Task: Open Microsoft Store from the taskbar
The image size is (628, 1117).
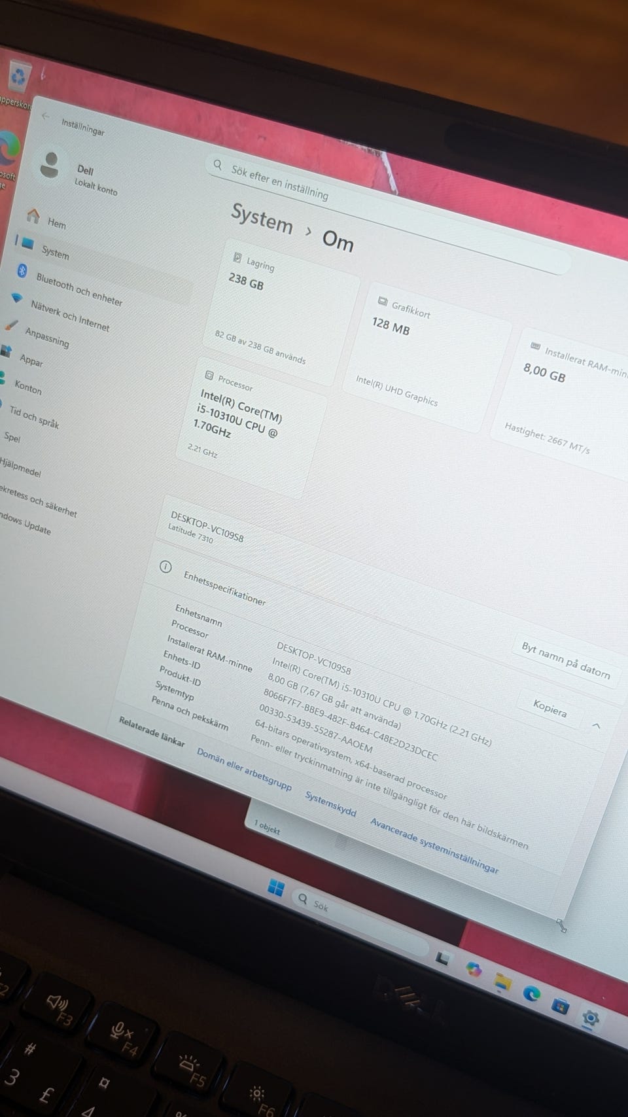Action: tap(560, 1005)
